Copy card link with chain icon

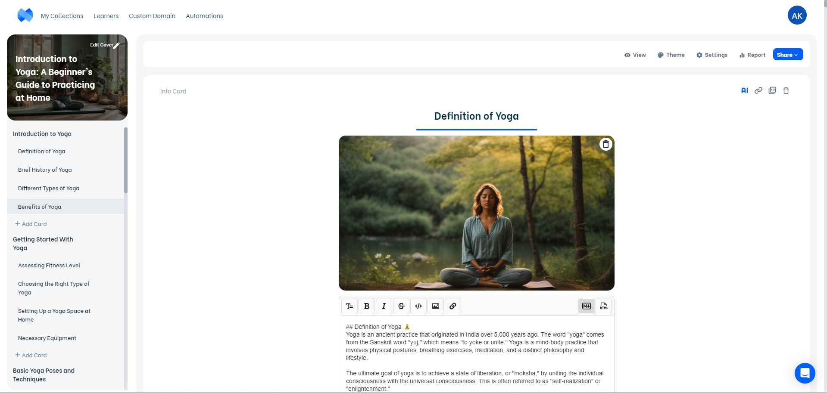[x=758, y=90]
